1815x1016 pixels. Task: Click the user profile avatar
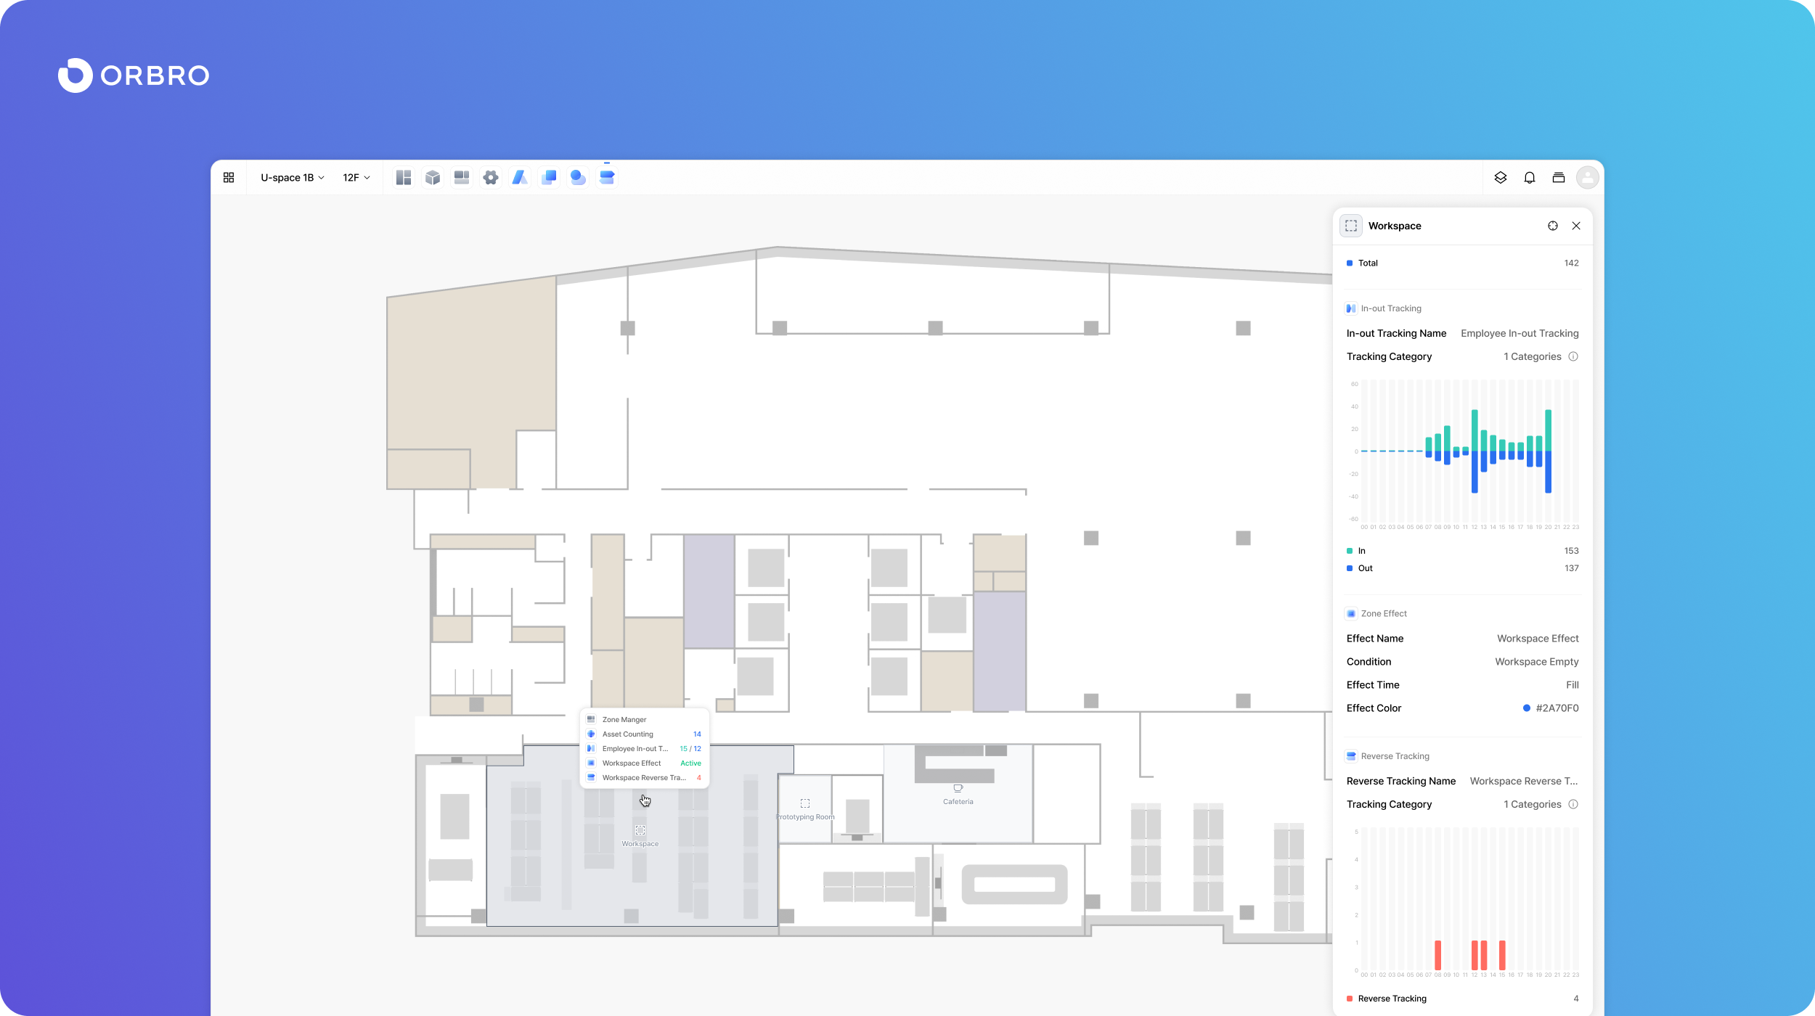[x=1588, y=177]
